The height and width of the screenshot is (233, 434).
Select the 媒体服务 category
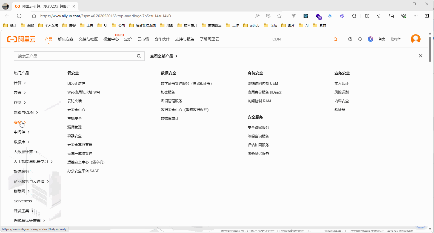point(21,171)
